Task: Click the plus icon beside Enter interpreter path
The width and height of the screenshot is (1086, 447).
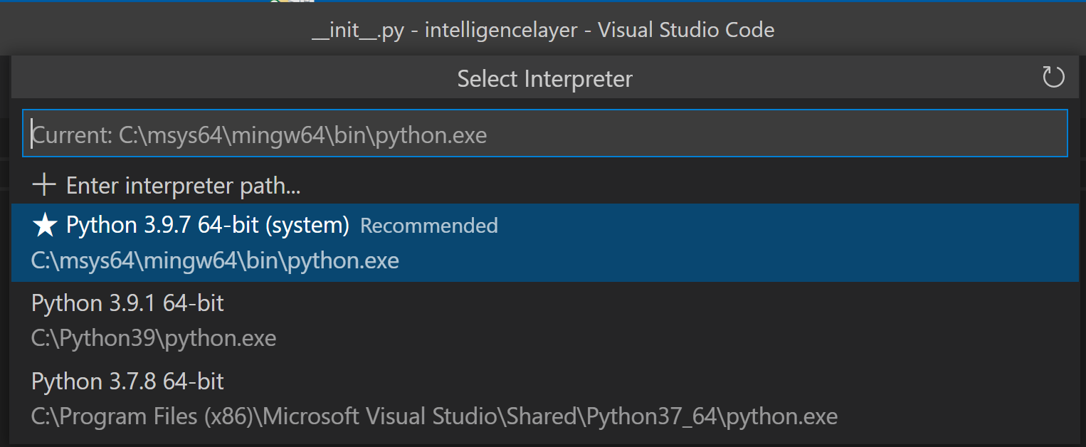Action: (x=44, y=186)
